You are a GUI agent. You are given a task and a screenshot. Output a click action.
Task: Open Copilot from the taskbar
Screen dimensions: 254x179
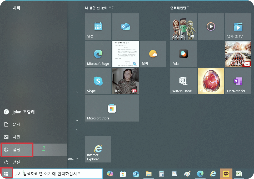click(x=110, y=174)
